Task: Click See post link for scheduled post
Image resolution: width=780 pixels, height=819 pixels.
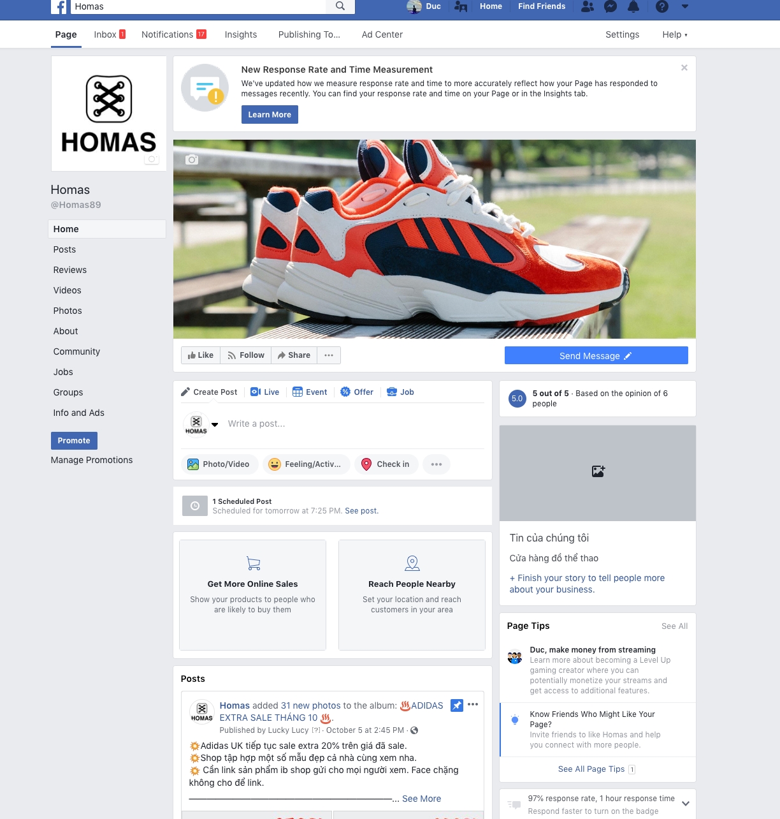Action: (x=361, y=511)
